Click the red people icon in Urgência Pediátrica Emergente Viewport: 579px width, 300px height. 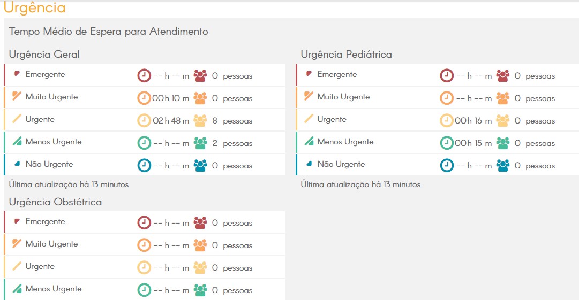(x=502, y=75)
